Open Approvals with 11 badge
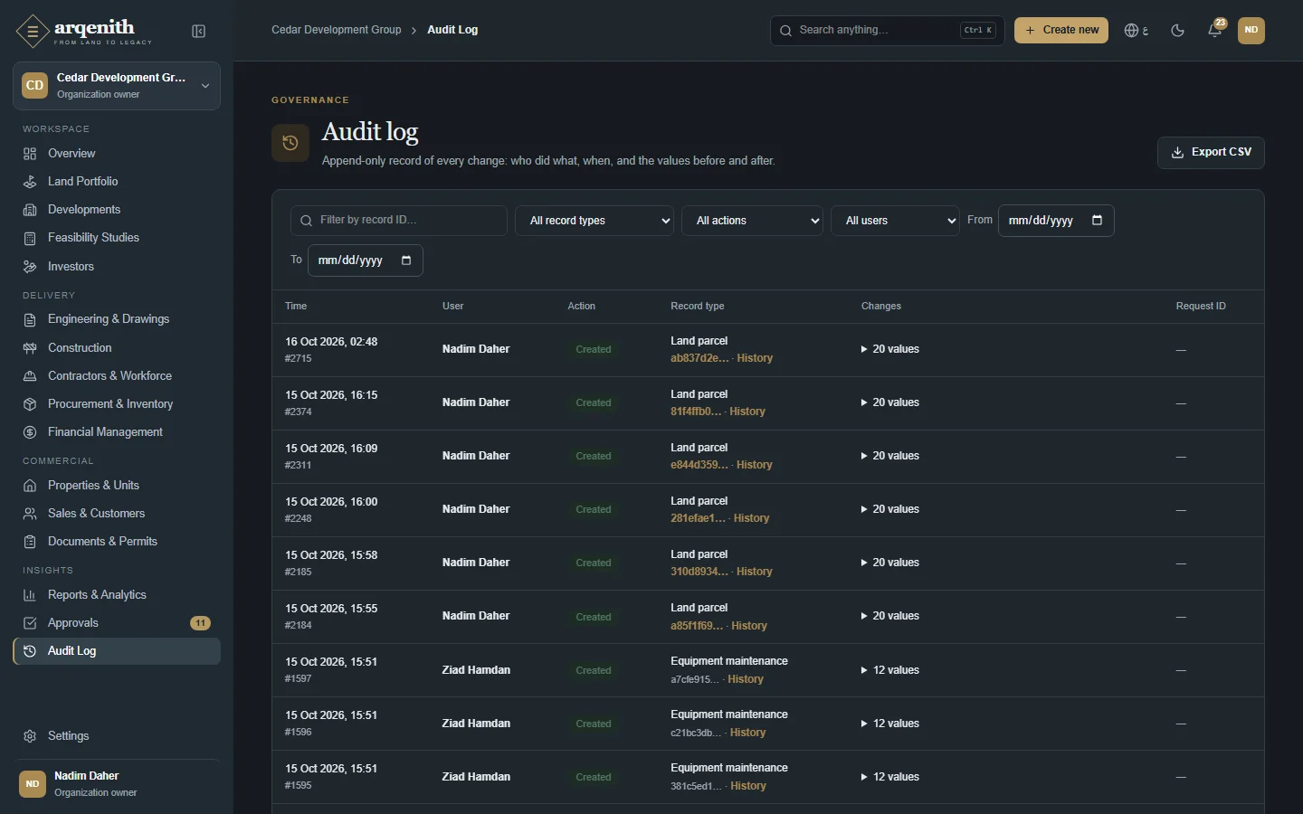Image resolution: width=1303 pixels, height=814 pixels. pyautogui.click(x=116, y=623)
